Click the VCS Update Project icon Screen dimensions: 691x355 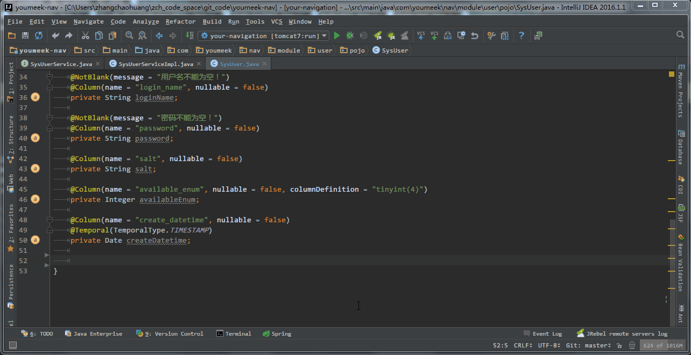pyautogui.click(x=421, y=36)
